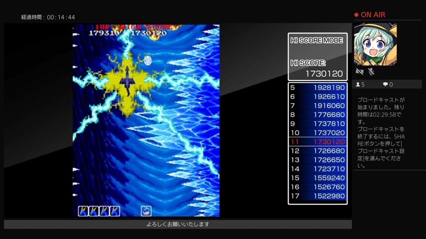Click the HI SCORE value 1730120 in panel
426x239 pixels.
point(324,73)
